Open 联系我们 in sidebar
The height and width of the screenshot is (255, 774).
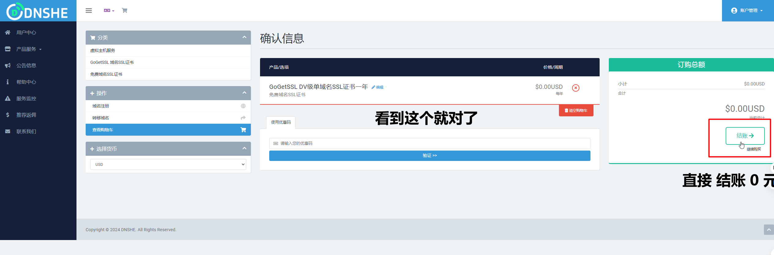point(26,131)
